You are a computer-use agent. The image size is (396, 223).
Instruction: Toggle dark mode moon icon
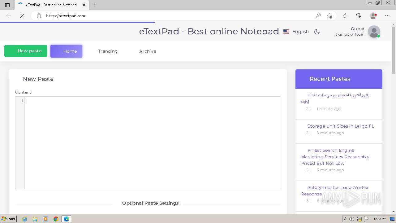(317, 32)
